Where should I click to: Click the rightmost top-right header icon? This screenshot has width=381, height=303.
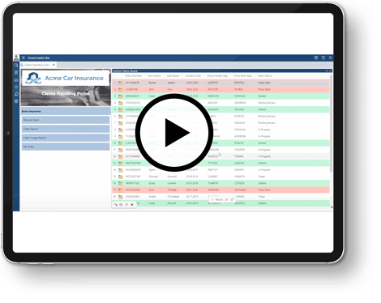click(330, 58)
